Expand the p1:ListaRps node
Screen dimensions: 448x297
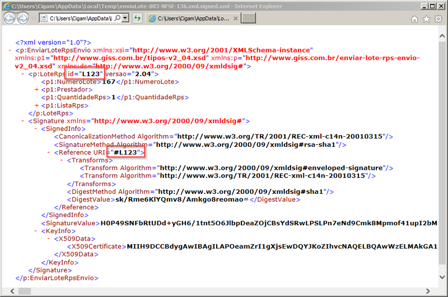point(36,105)
